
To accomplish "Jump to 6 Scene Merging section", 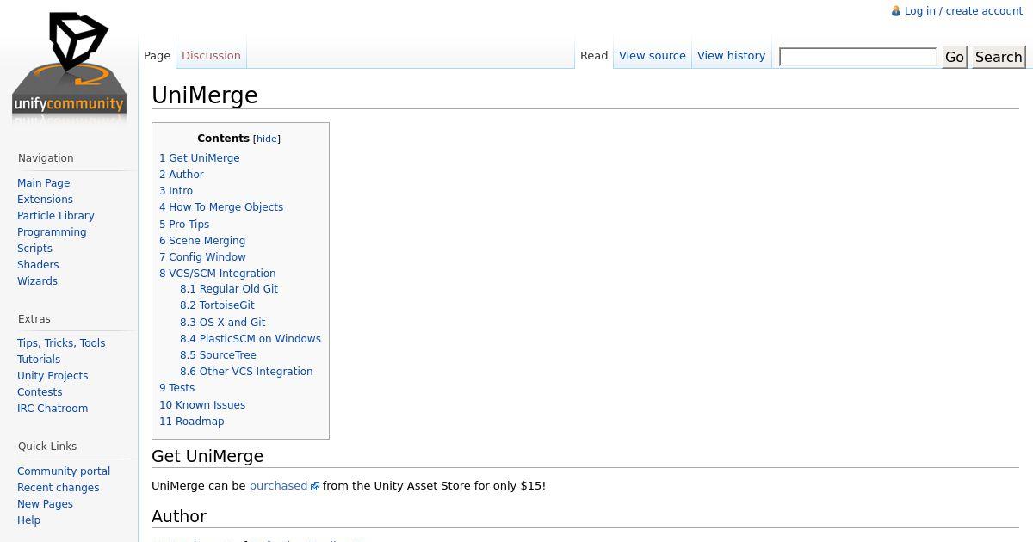I will (202, 241).
